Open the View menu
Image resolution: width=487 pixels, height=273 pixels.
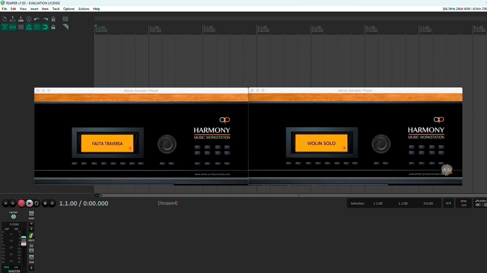point(23,9)
